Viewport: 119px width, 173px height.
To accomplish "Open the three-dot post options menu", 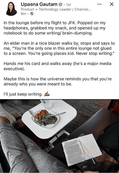I will click(x=100, y=4).
